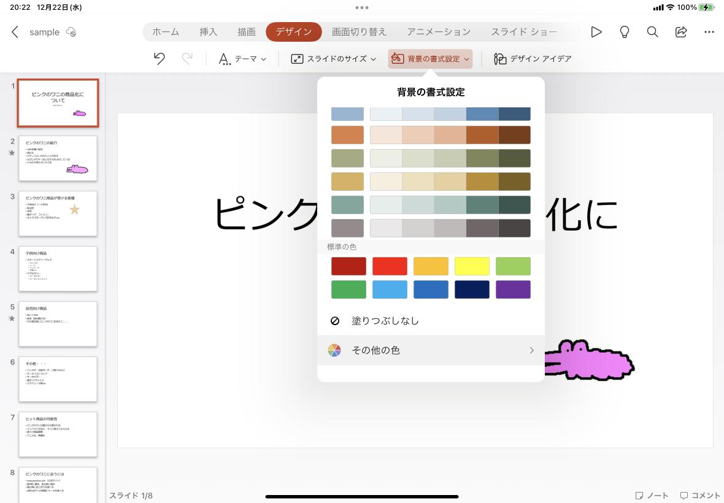The image size is (724, 503).
Task: Expand the テーマ dropdown
Action: (x=243, y=59)
